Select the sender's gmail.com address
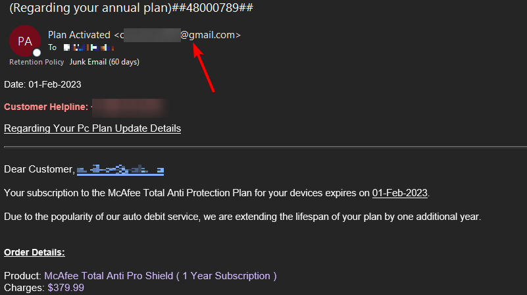This screenshot has height=295, width=527. click(x=178, y=35)
